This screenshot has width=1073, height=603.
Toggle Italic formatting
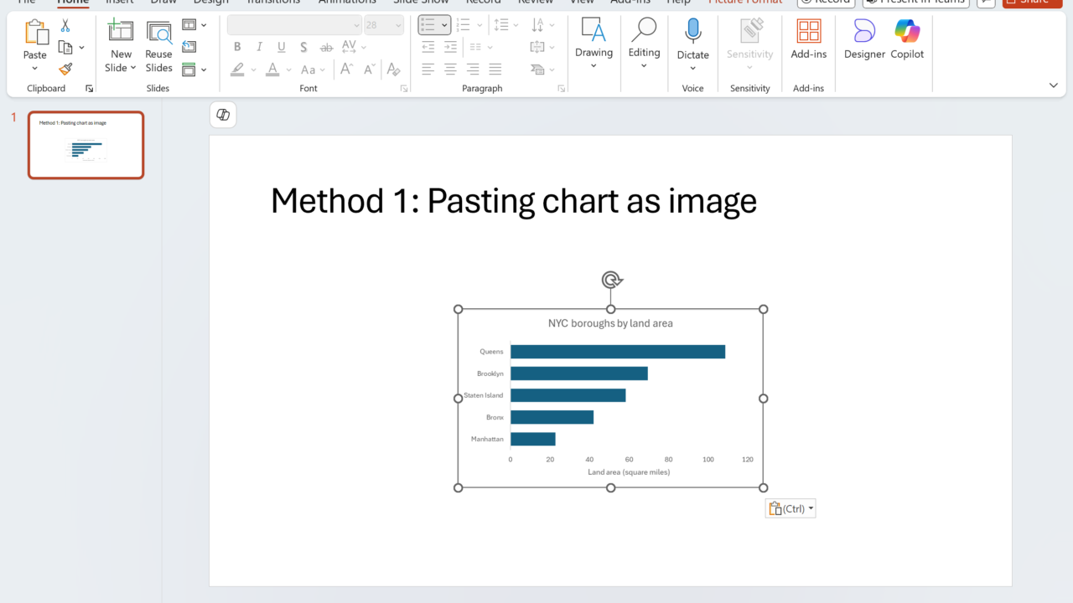[x=259, y=47]
